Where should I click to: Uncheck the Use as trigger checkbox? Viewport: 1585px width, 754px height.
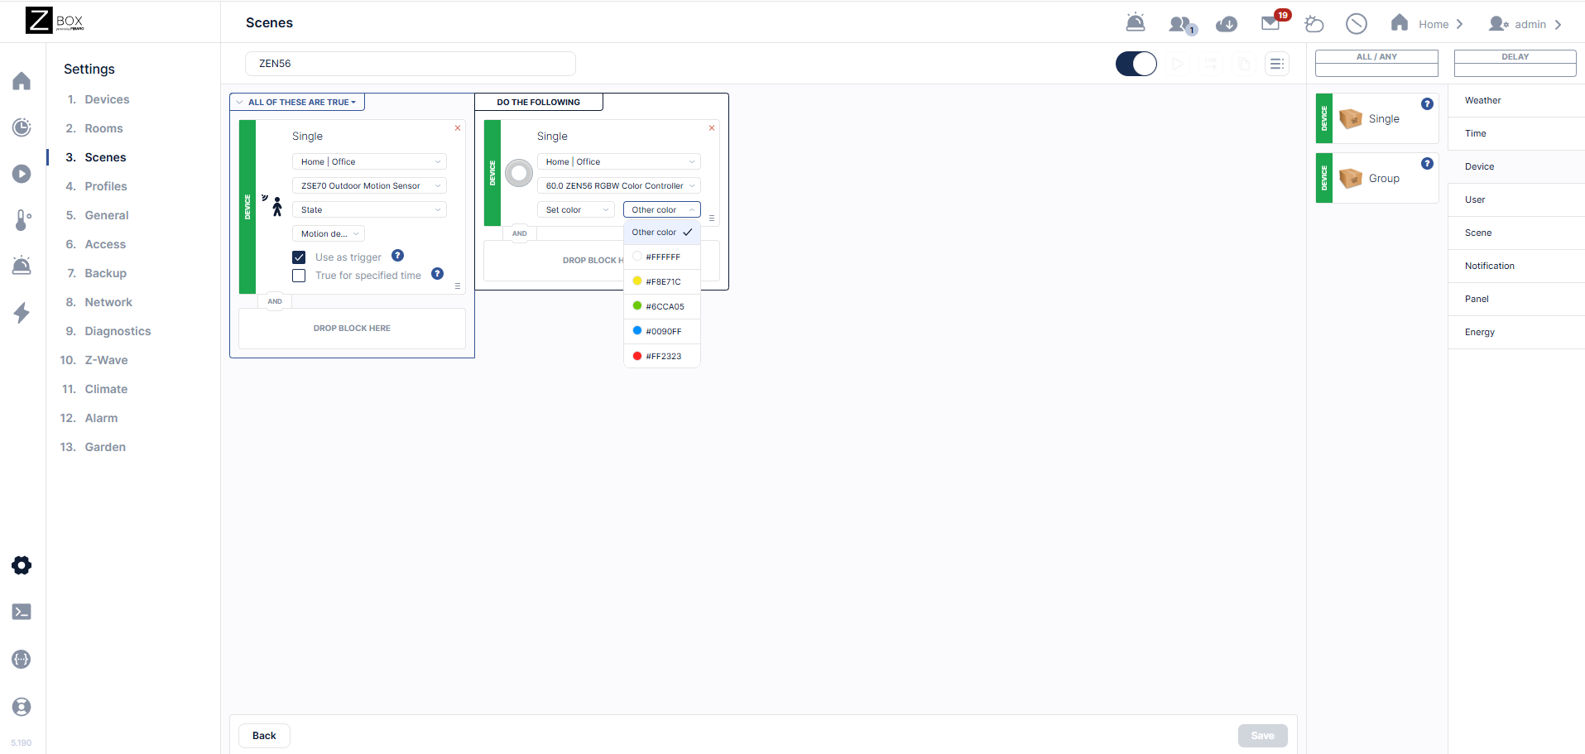tap(299, 257)
